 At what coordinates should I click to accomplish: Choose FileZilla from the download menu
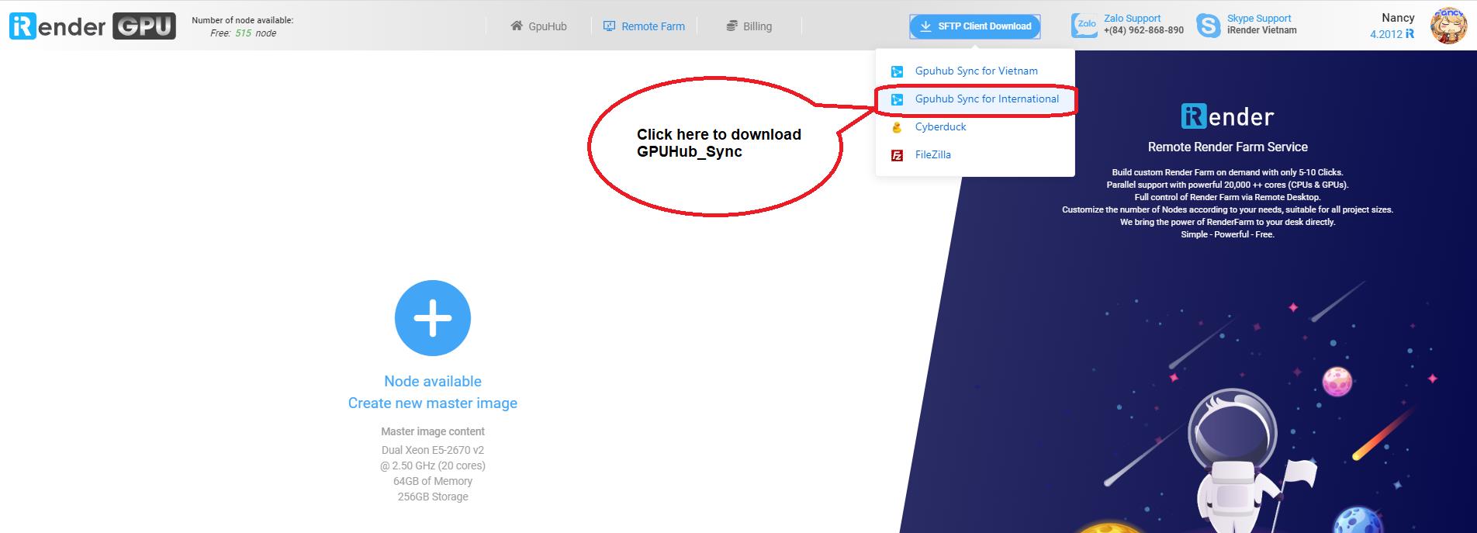point(932,155)
